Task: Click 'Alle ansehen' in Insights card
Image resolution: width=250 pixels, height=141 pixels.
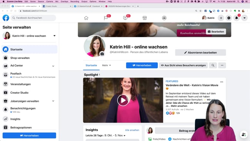Action: coord(132,130)
